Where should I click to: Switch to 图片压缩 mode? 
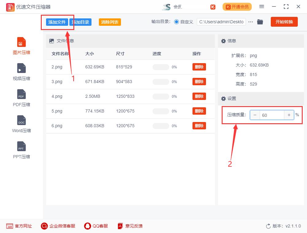pyautogui.click(x=21, y=45)
